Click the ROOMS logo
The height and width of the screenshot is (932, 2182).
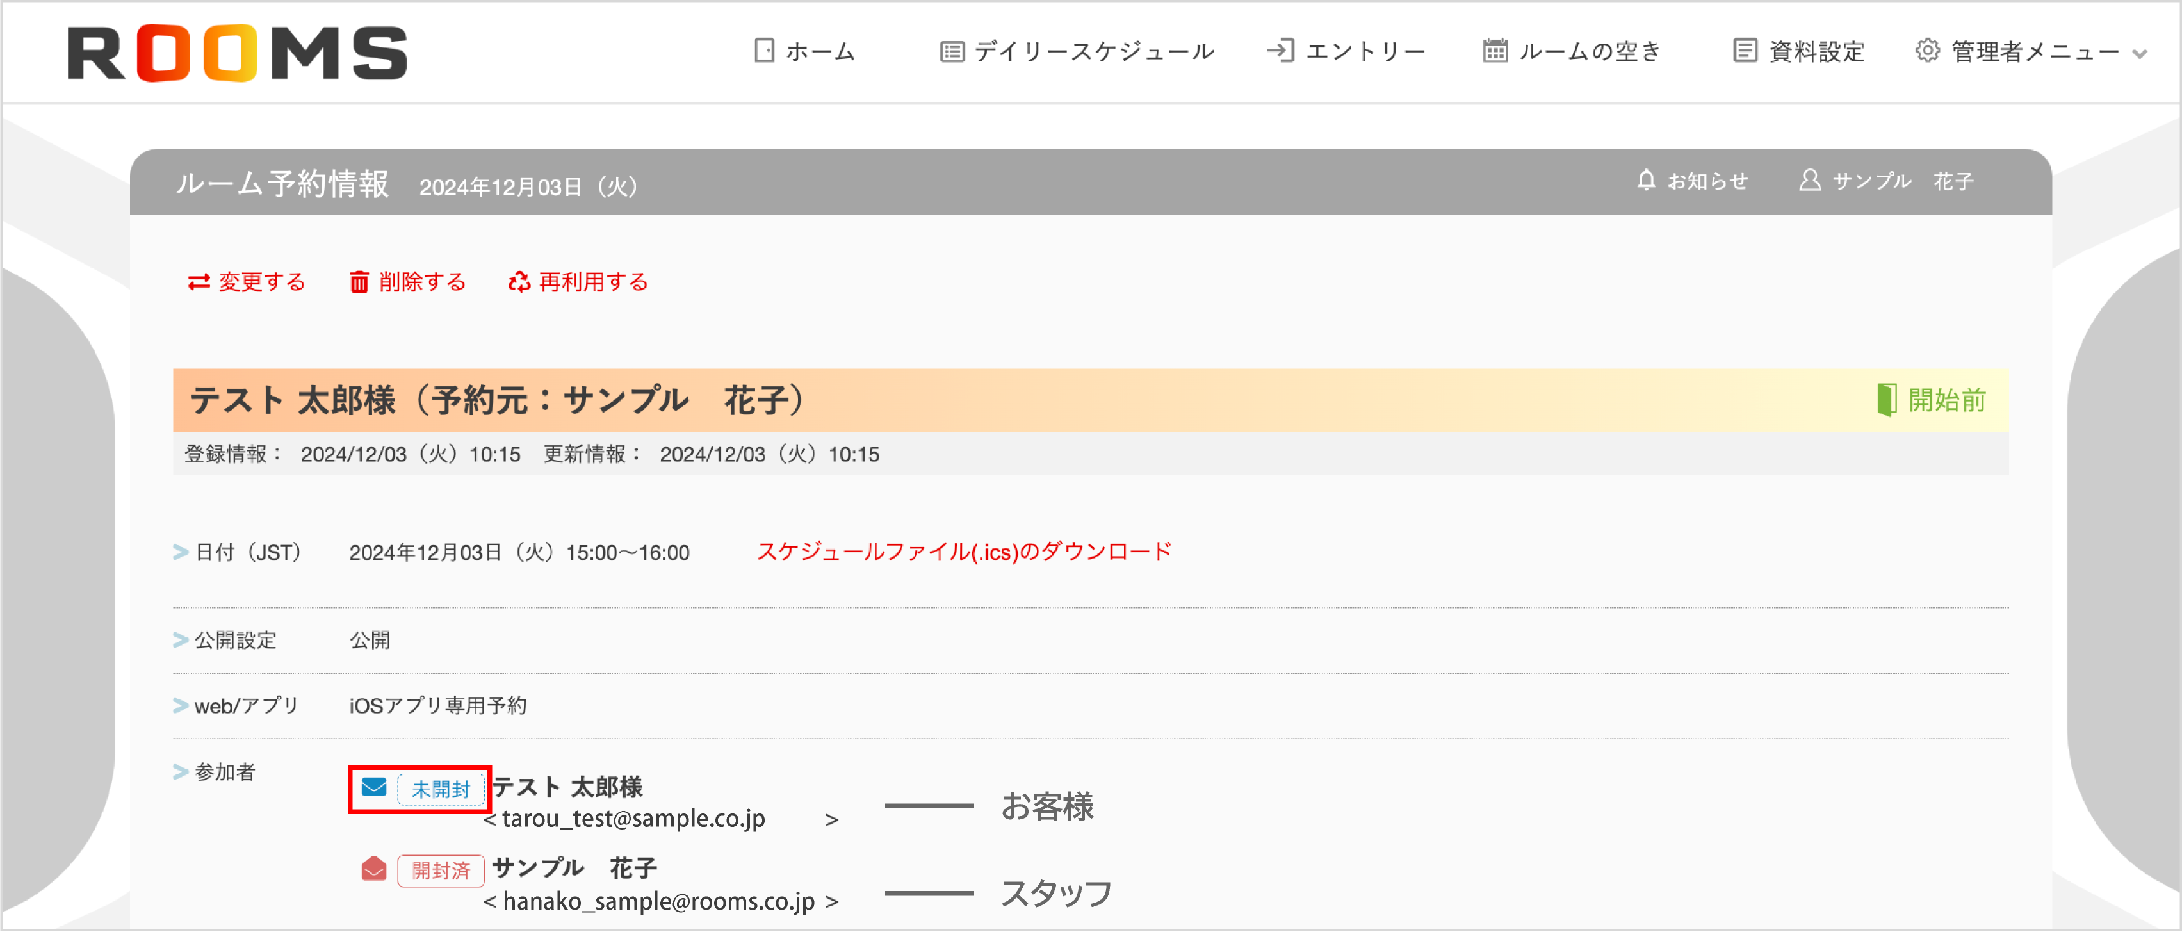tap(237, 53)
